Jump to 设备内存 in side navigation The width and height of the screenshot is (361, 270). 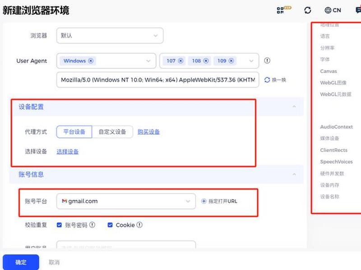tap(330, 185)
